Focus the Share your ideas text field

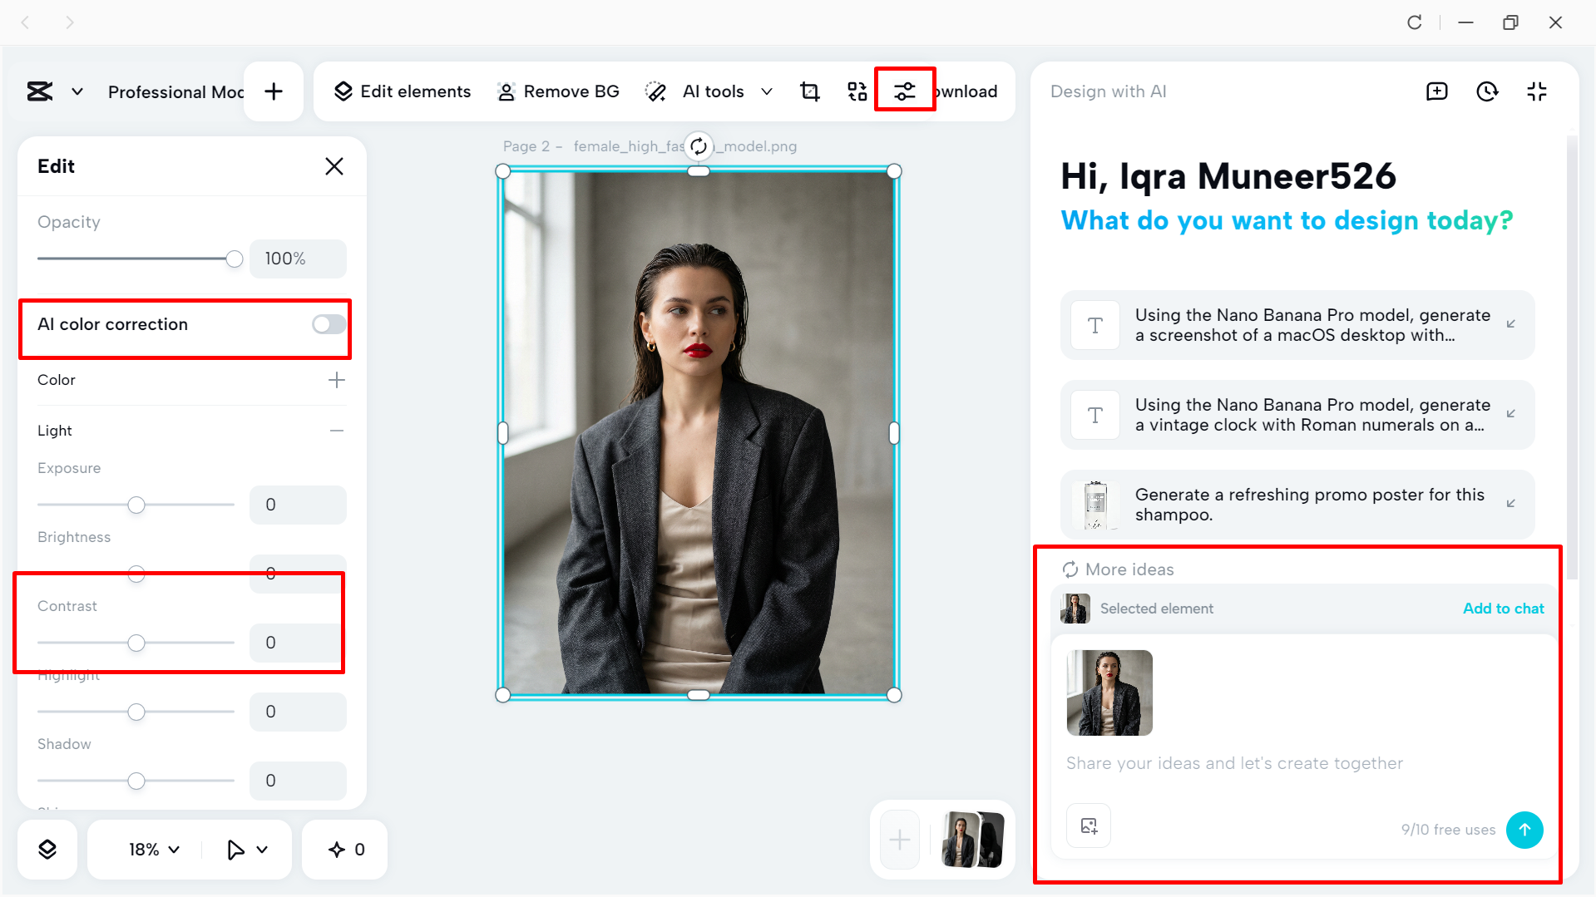coord(1234,763)
